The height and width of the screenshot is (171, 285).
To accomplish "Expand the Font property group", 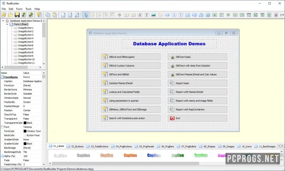I will [2, 127].
